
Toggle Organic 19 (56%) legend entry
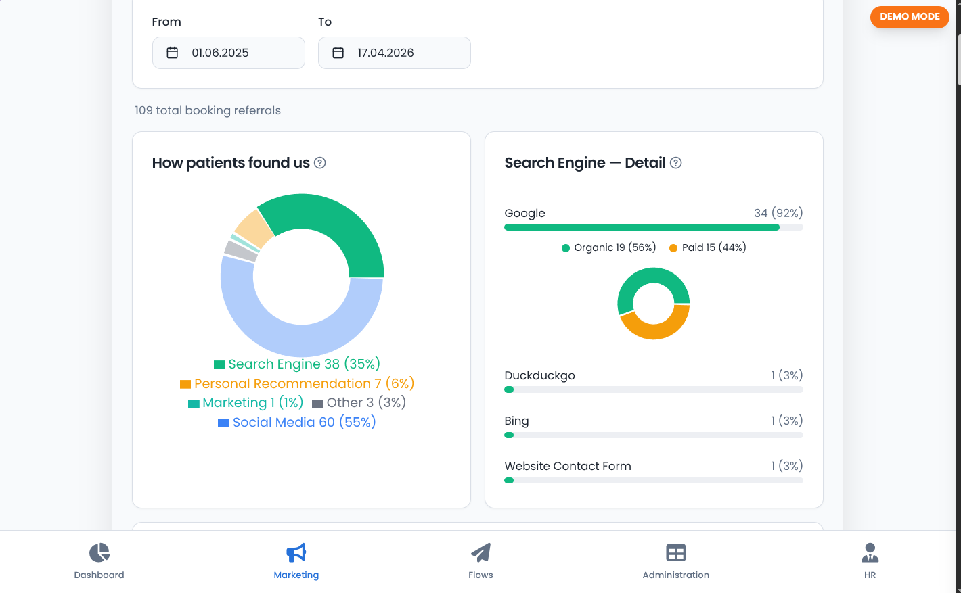[x=609, y=247]
